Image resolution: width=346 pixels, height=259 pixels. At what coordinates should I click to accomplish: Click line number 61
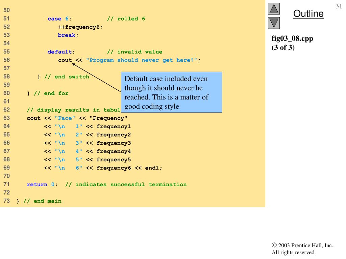click(7, 102)
